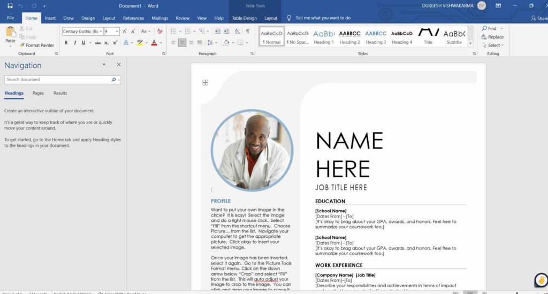
Task: Apply bullet list formatting
Action: coord(174,32)
